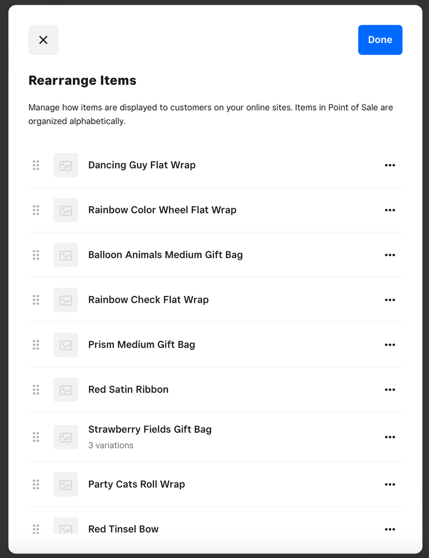Click drag handle beside Prism Medium Gift Bag
The image size is (429, 558).
36,345
